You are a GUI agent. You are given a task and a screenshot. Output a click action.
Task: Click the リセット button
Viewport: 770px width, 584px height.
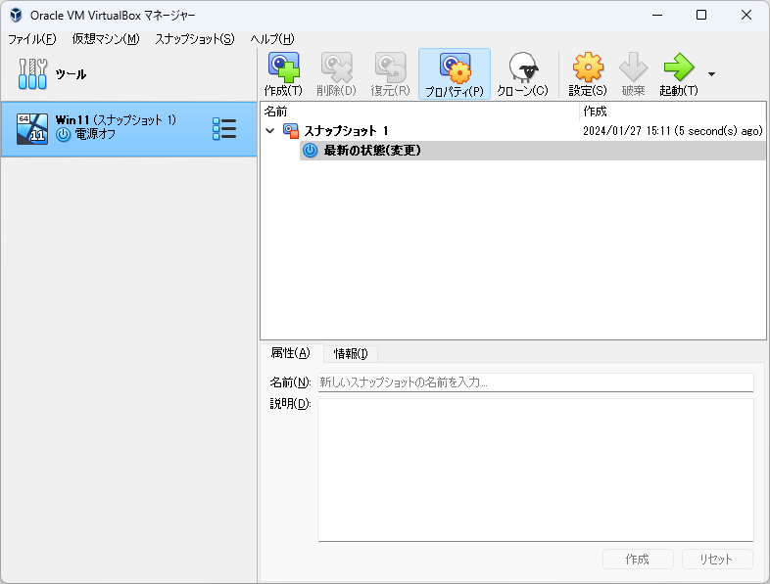(716, 559)
